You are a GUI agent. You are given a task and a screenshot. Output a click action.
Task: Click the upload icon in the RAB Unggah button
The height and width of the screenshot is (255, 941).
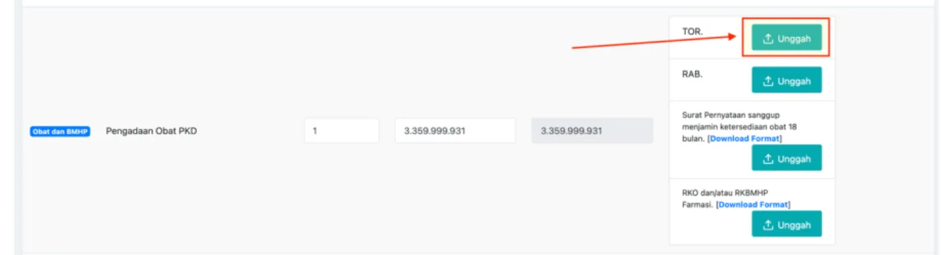pos(767,81)
